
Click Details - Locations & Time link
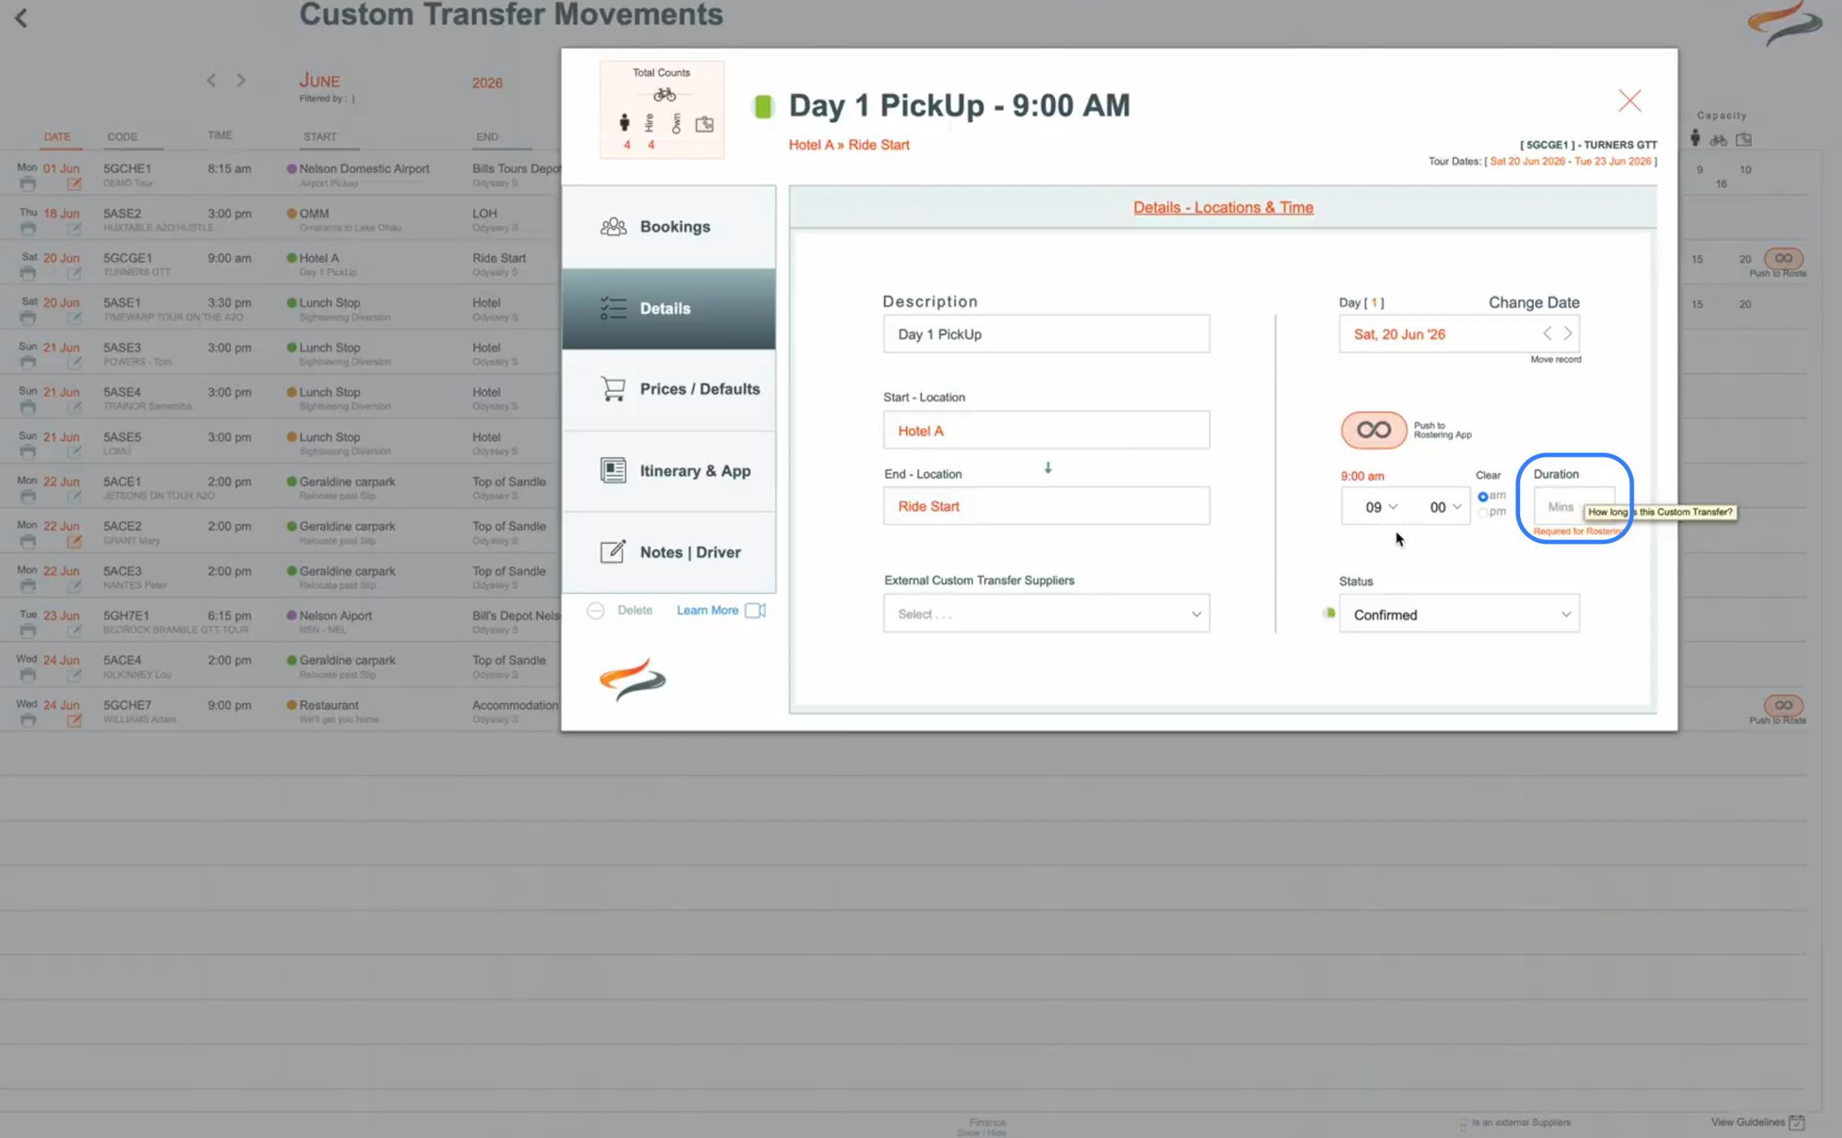1223,207
